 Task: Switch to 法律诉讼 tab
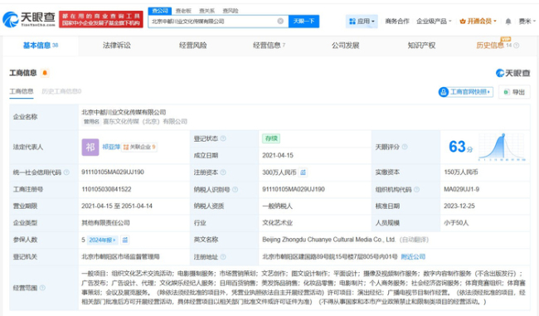[x=117, y=46]
